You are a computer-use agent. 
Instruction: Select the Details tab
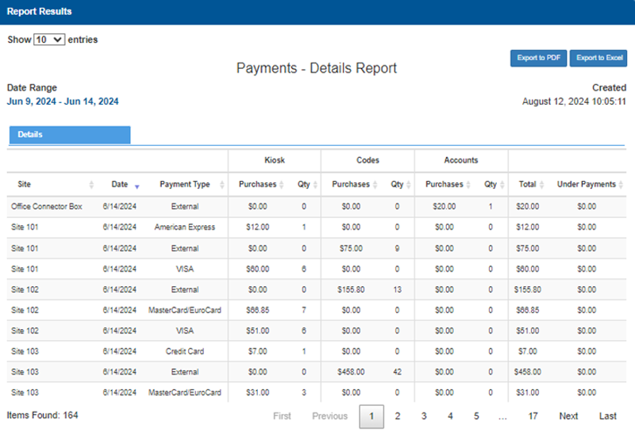(70, 135)
